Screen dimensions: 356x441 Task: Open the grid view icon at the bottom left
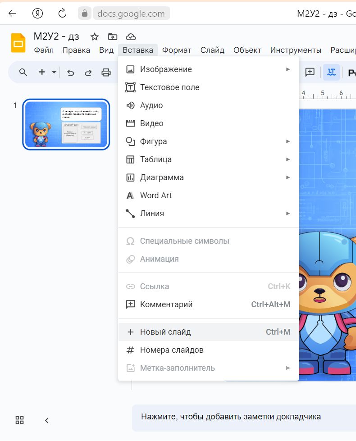point(19,420)
